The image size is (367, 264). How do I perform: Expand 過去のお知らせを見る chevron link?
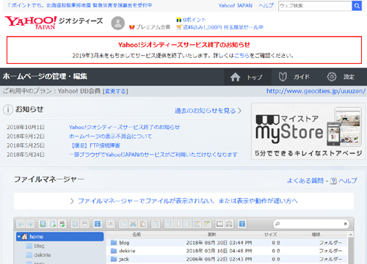[x=208, y=111]
